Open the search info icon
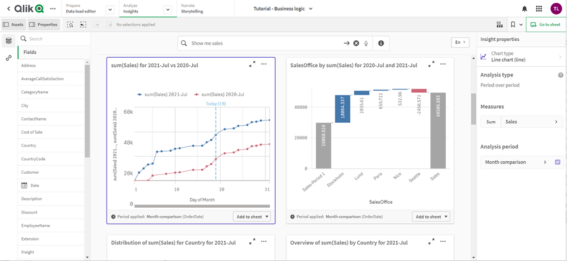The image size is (567, 261). (381, 43)
